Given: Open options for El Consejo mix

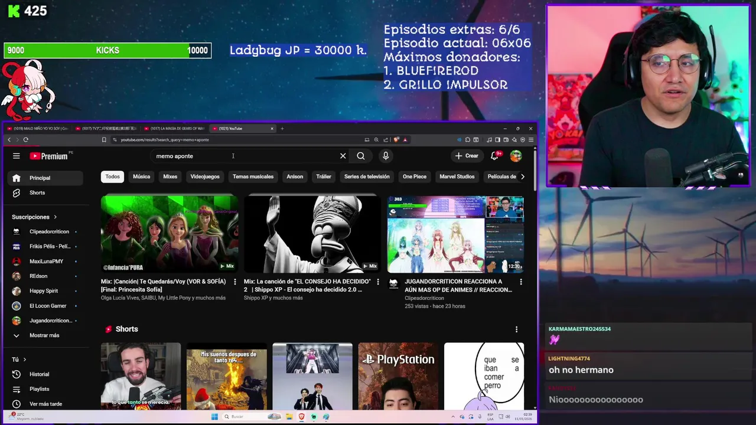Looking at the screenshot, I should (x=378, y=282).
